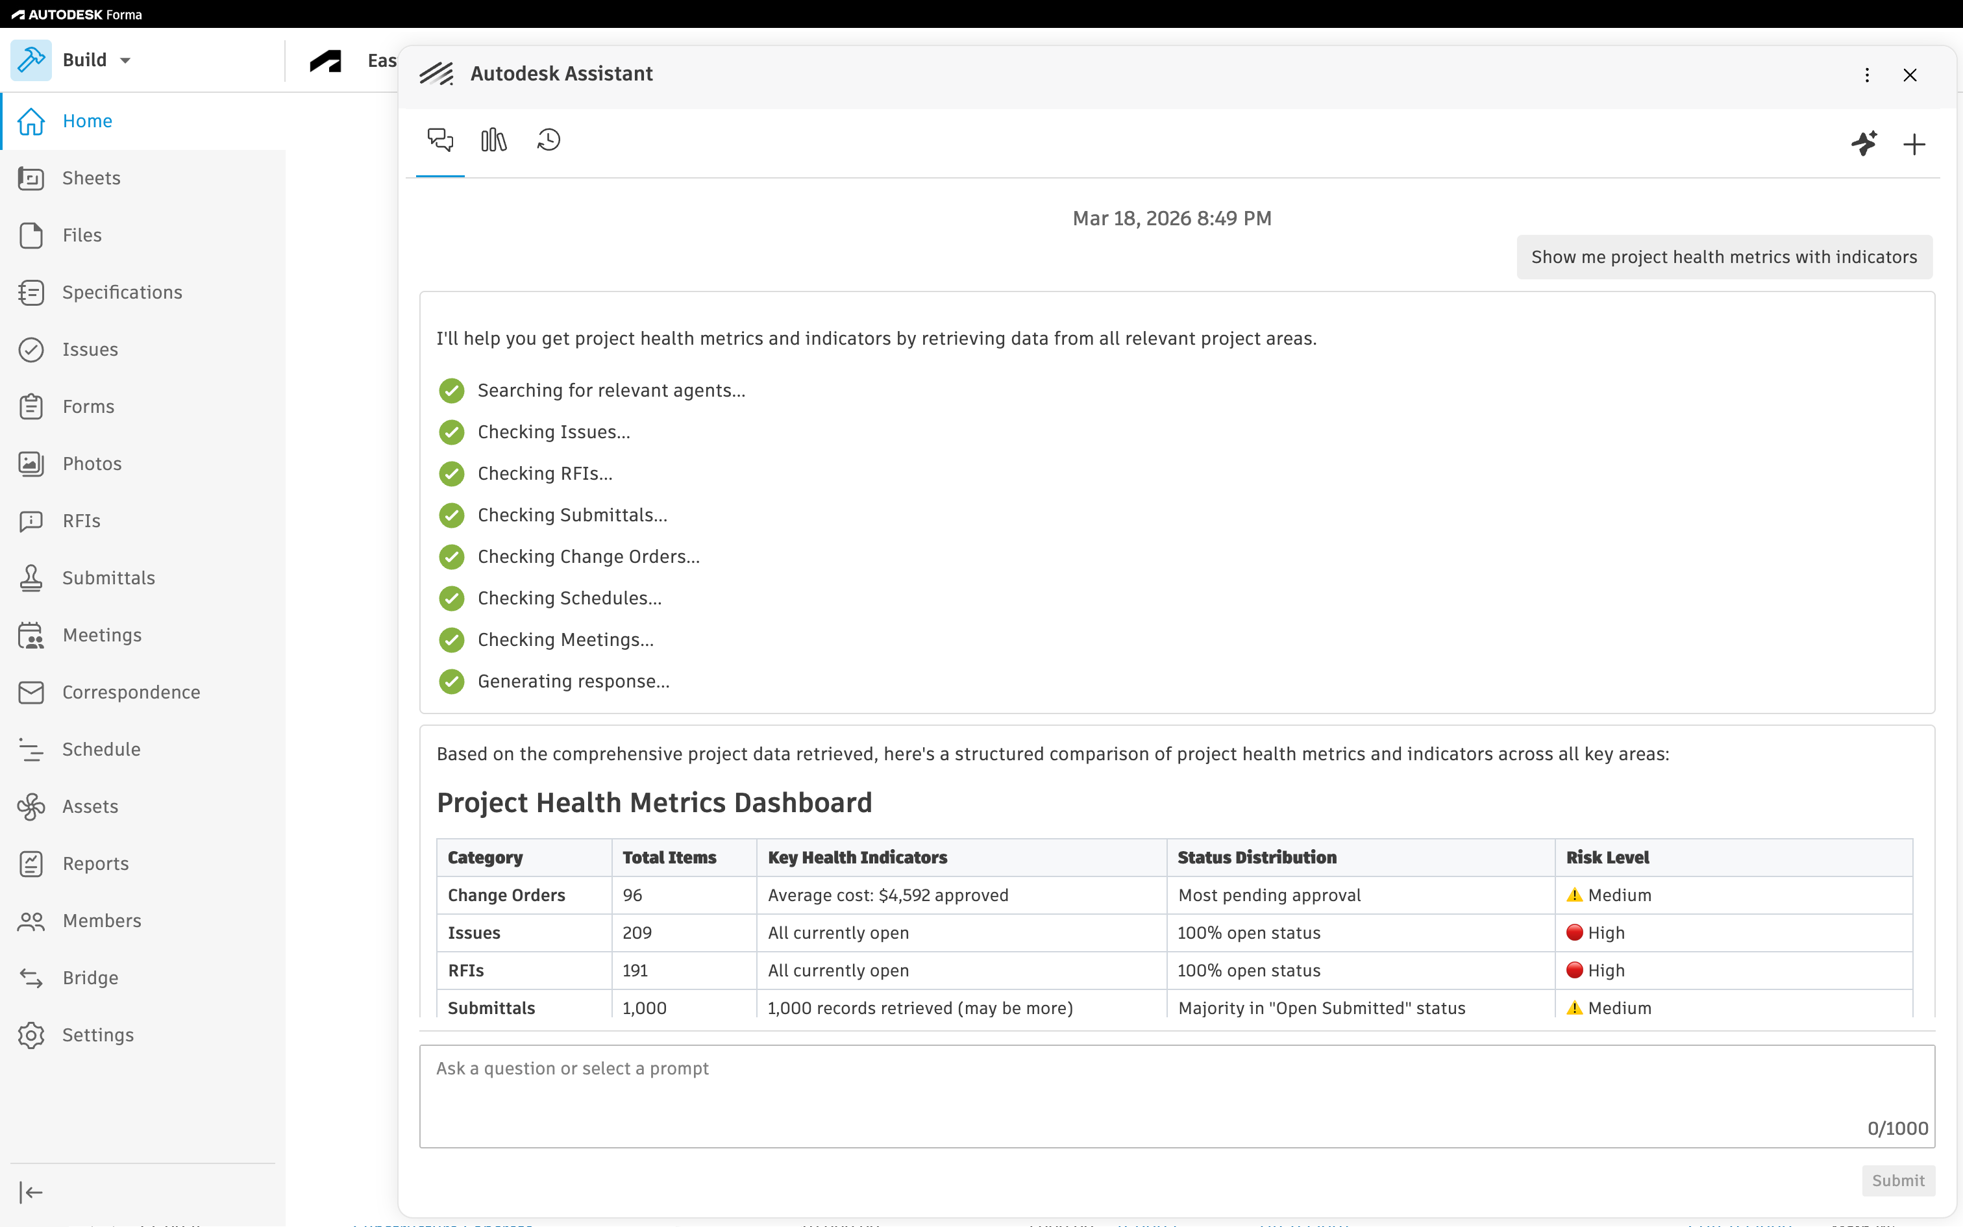
Task: Open Assets from the sidebar
Action: coord(143,806)
